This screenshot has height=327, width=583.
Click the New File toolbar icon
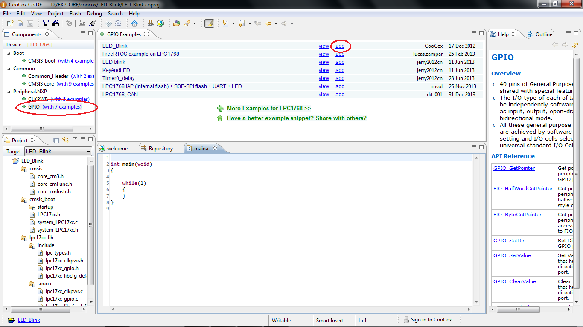click(20, 23)
